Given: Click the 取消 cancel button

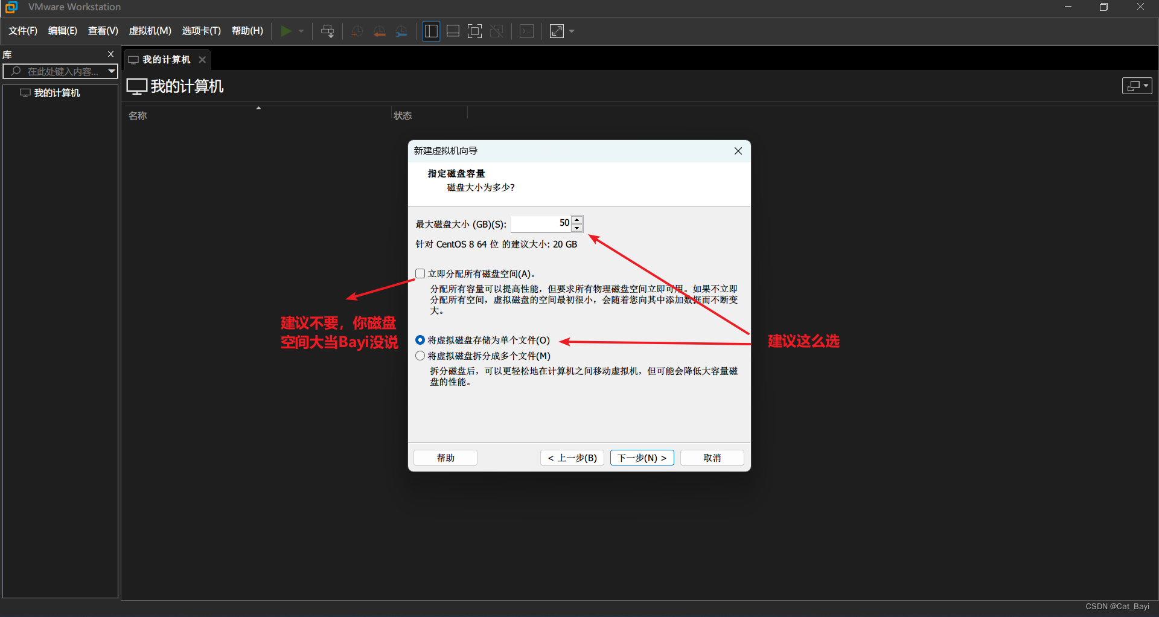Looking at the screenshot, I should pyautogui.click(x=712, y=458).
